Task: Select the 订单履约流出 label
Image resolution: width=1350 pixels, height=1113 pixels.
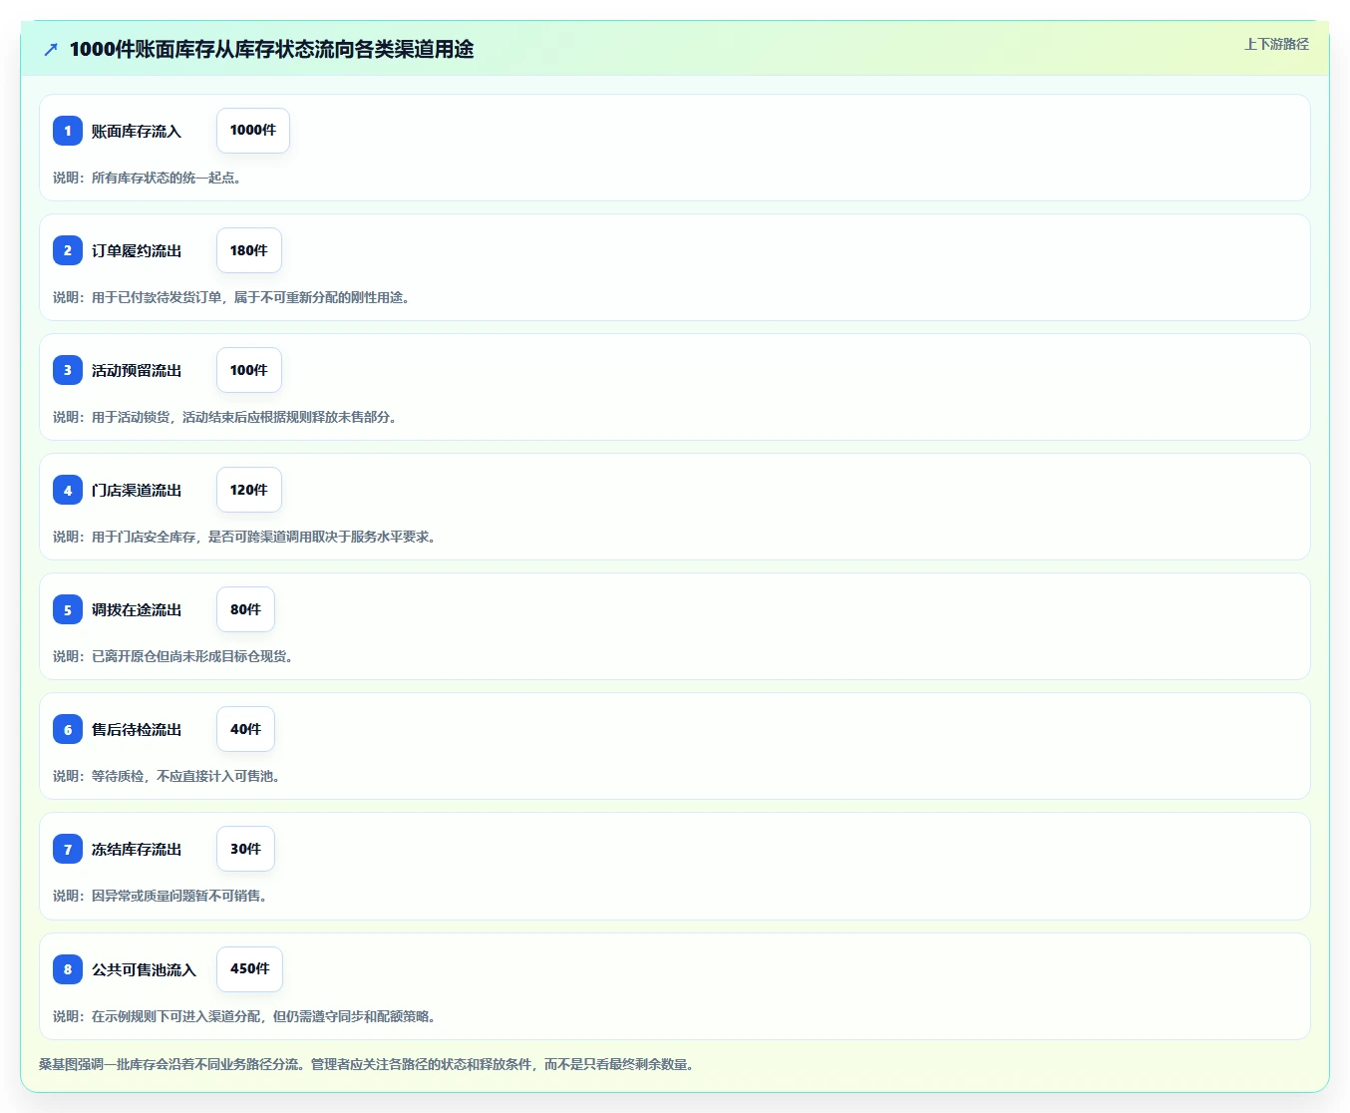Action: 137,251
